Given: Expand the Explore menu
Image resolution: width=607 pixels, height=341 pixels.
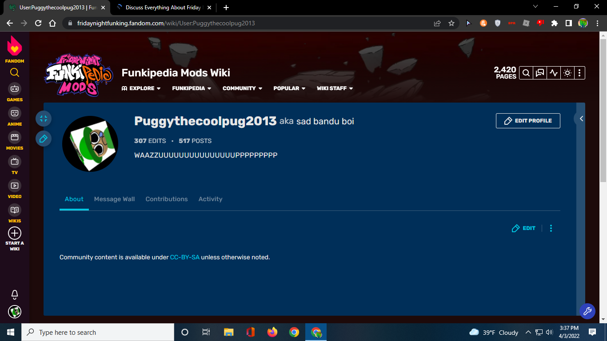Looking at the screenshot, I should [x=141, y=88].
